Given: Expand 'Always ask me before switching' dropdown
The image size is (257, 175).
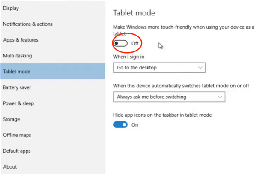Looking at the screenshot, I should [169, 97].
